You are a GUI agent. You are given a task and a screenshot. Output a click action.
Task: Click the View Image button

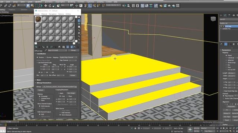point(71,93)
